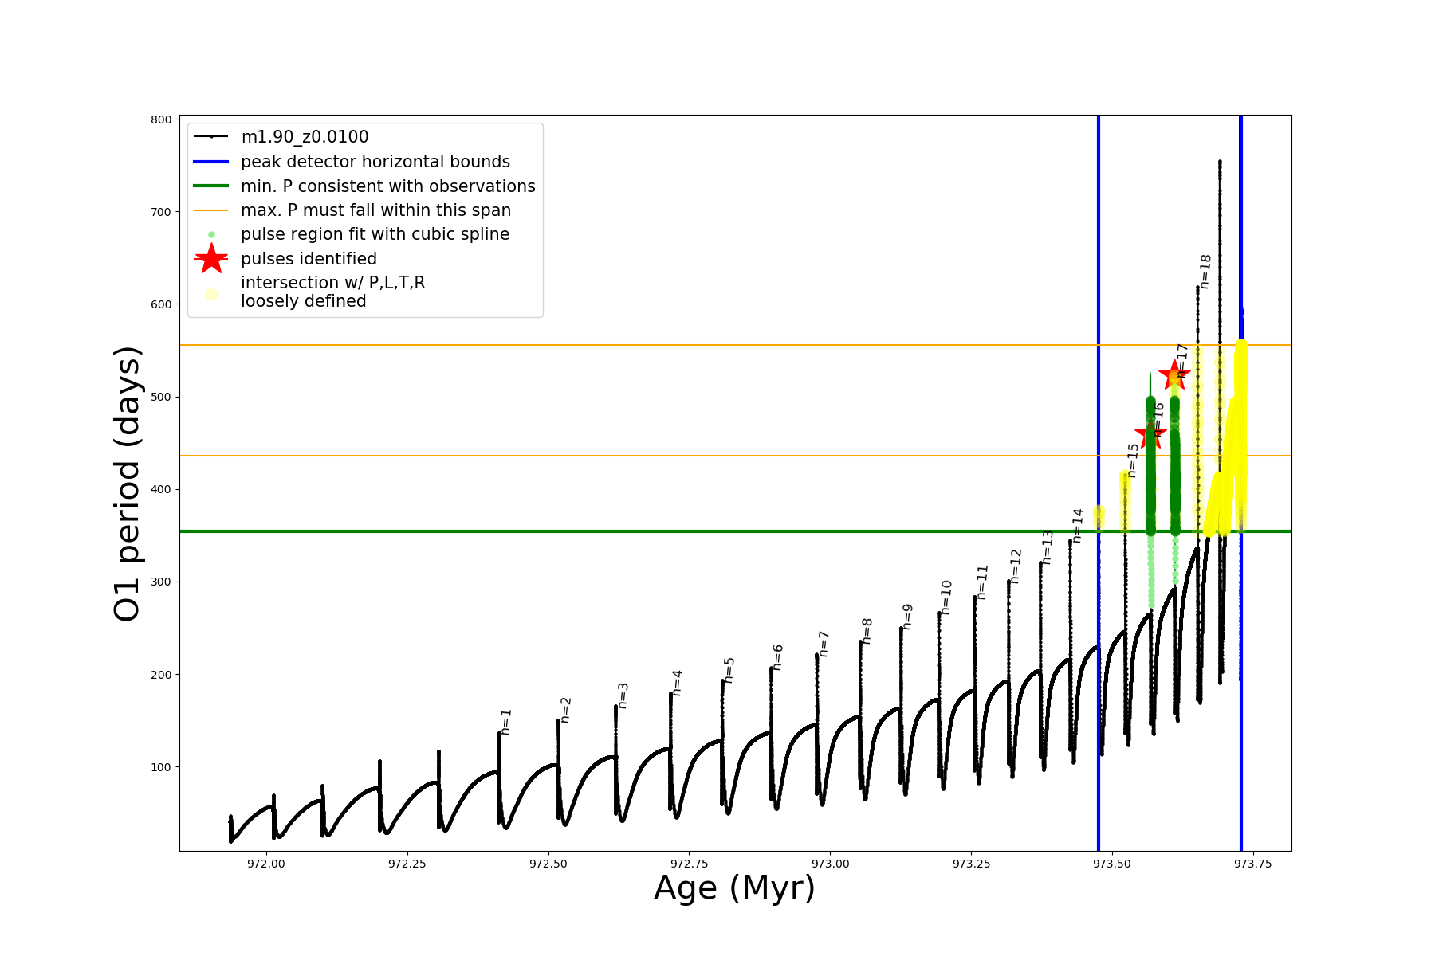
Task: Click the 'O1 period (days)' y-axis title
Action: (x=128, y=484)
